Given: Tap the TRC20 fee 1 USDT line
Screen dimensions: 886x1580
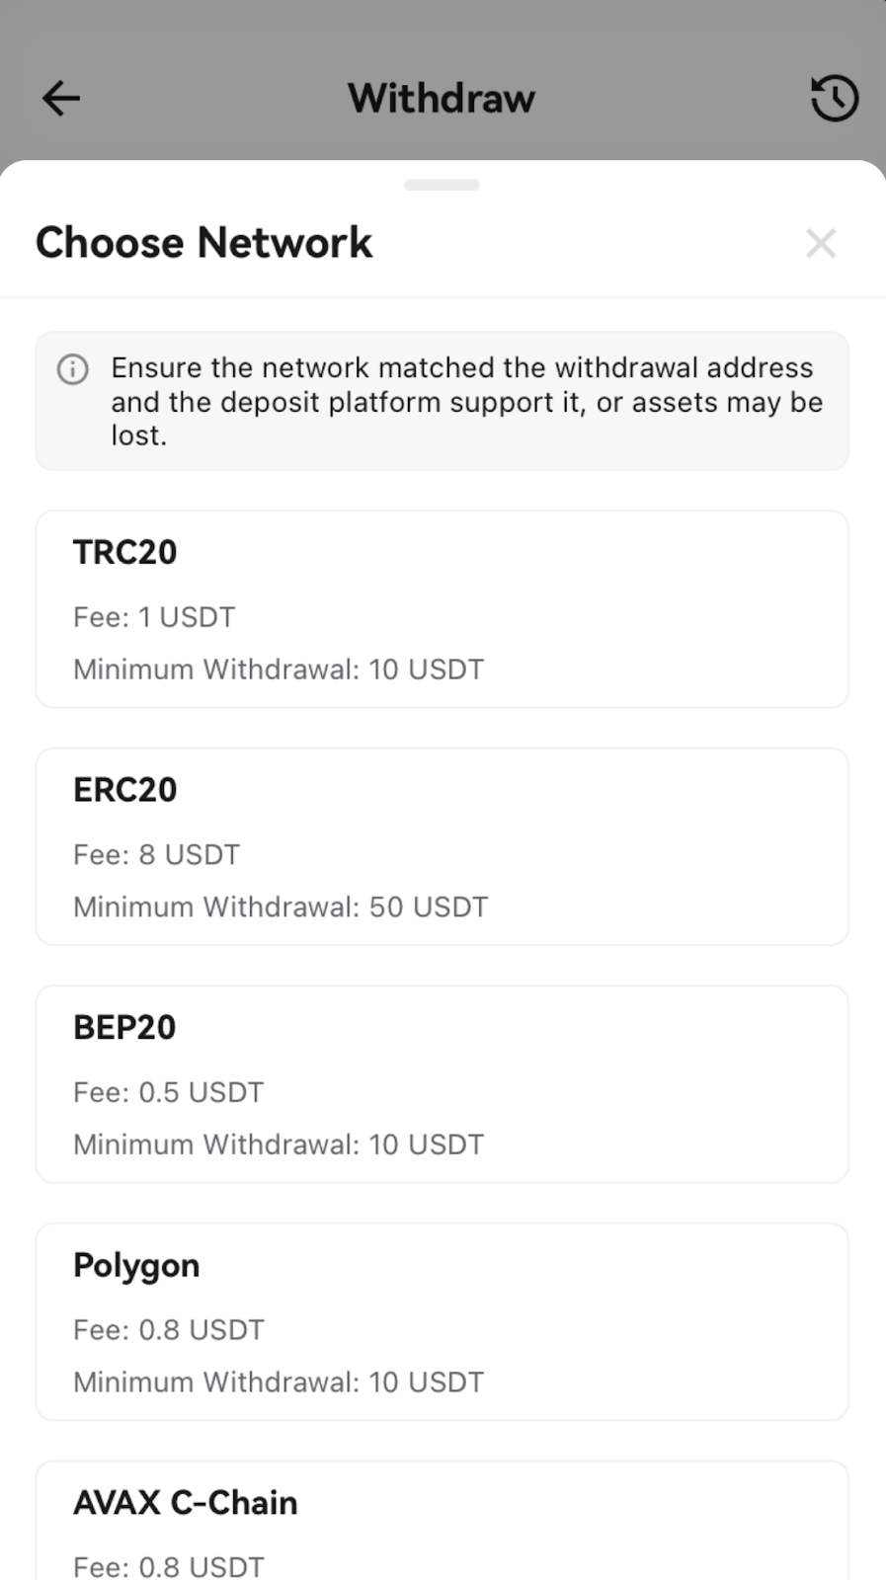Looking at the screenshot, I should 154,617.
